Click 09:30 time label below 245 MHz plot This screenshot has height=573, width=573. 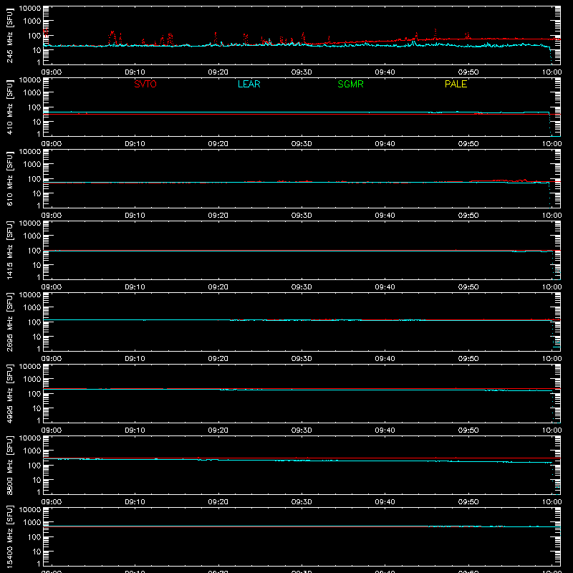click(302, 72)
